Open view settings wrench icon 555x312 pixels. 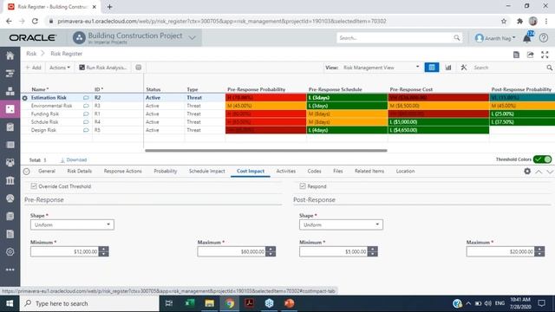(464, 68)
